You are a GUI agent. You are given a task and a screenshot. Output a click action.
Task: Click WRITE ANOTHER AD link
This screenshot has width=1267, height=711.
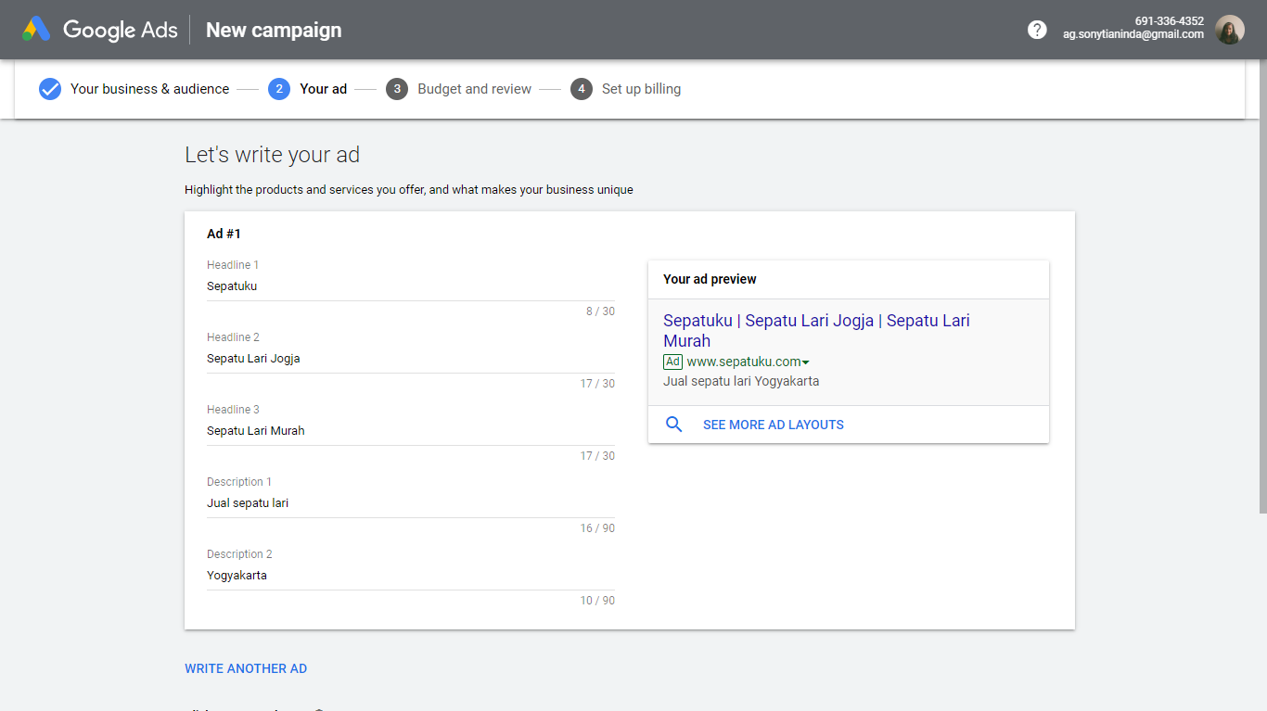click(x=246, y=668)
